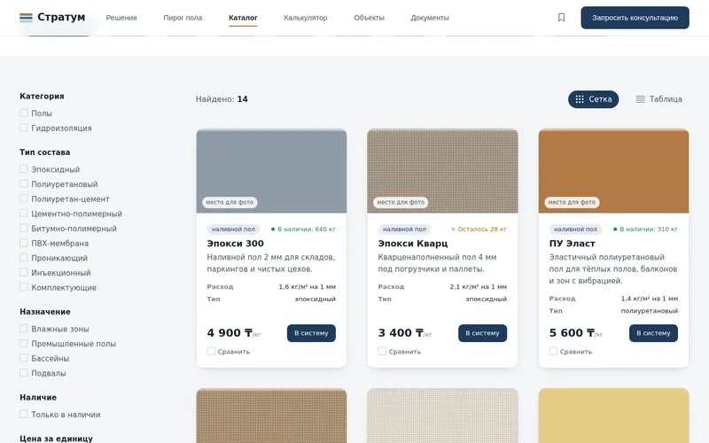Open the Эпокси Кварц product title
This screenshot has height=443, width=709.
[413, 243]
